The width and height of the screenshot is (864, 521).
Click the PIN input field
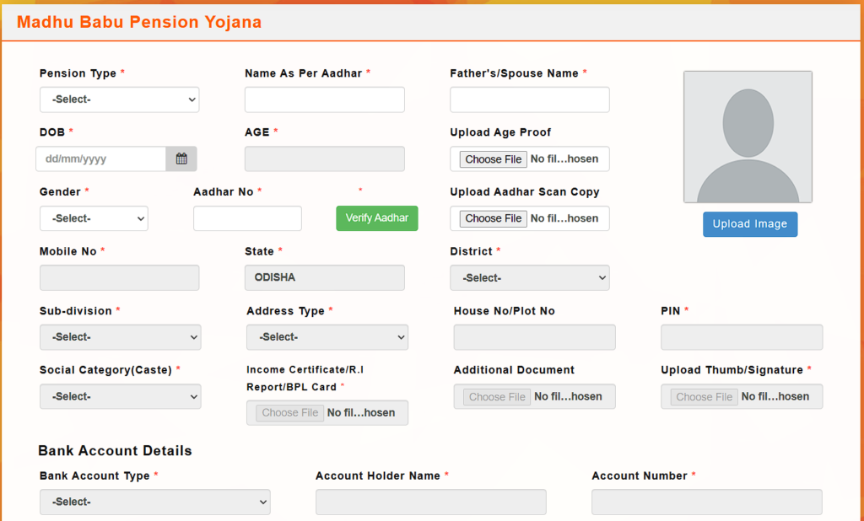(742, 337)
